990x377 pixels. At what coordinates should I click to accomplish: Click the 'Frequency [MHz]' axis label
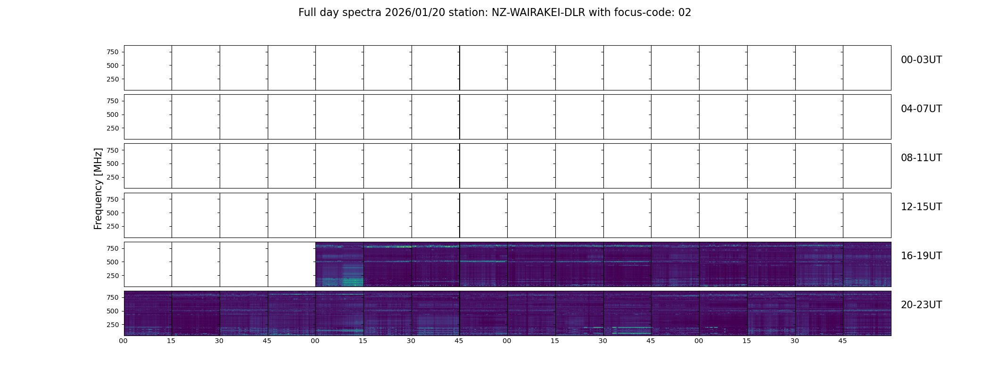pos(98,189)
